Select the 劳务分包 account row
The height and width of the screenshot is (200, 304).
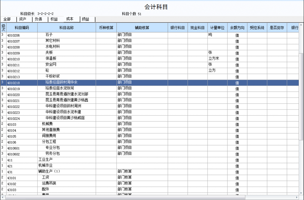(x=150, y=154)
